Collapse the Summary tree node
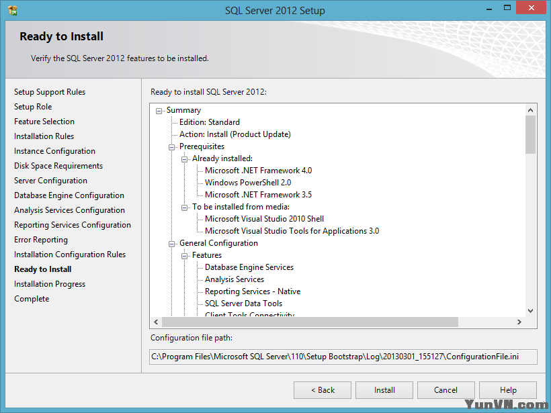This screenshot has height=413, width=551. click(159, 111)
